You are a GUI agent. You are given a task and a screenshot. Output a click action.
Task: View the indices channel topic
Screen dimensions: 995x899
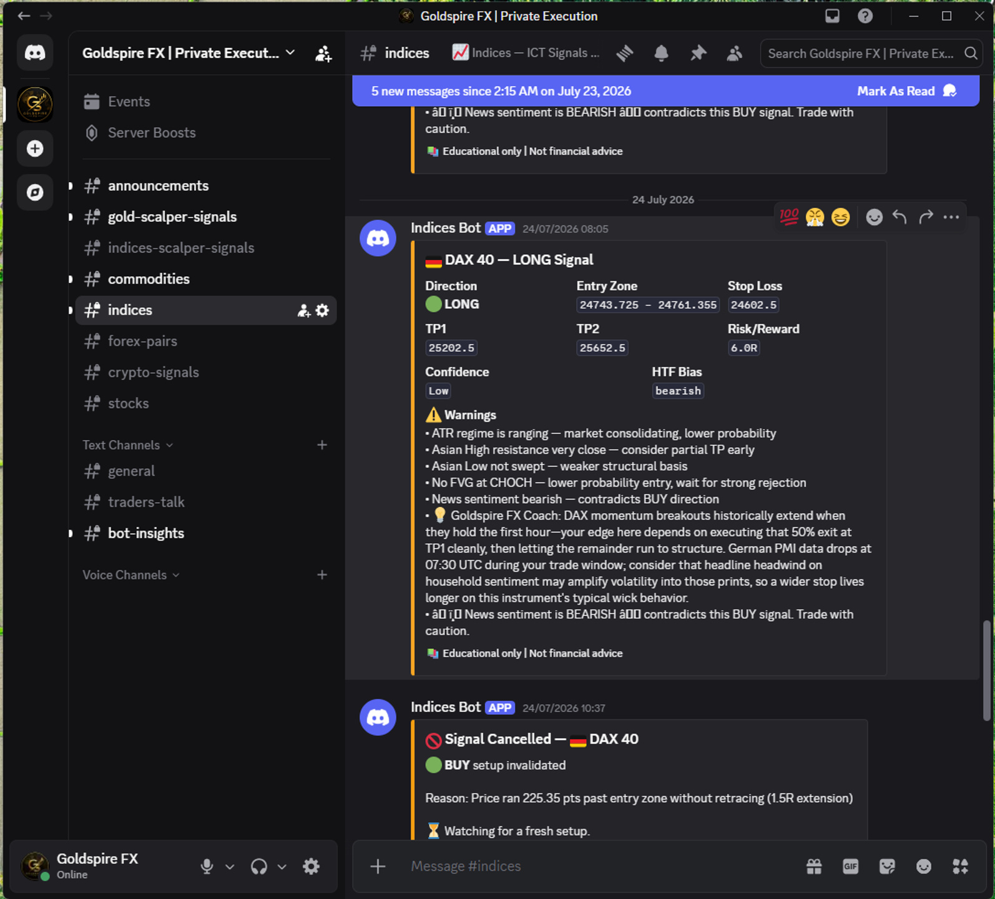point(526,53)
